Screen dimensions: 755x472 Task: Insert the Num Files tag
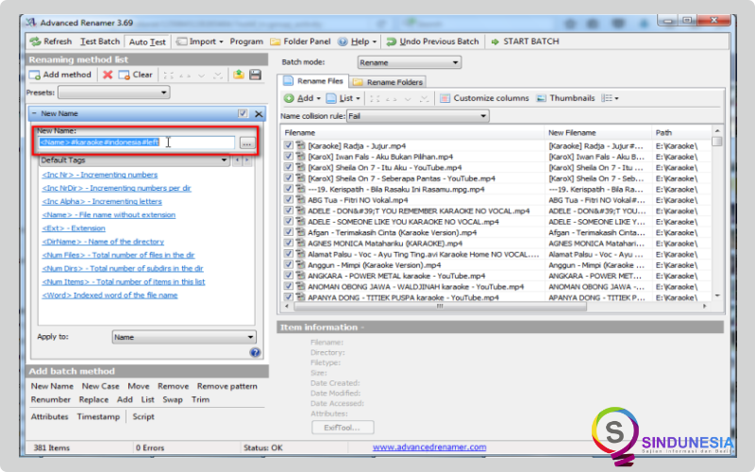(x=119, y=255)
